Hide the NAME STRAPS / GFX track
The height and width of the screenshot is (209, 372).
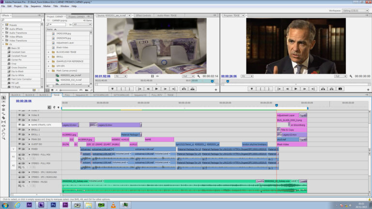19,125
